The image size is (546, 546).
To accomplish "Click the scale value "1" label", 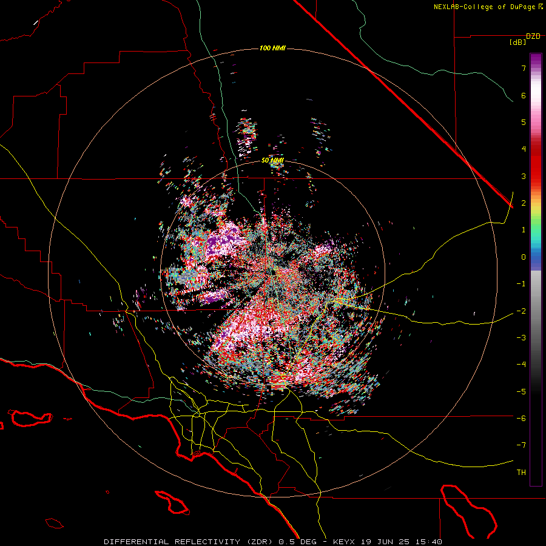I will tap(524, 230).
